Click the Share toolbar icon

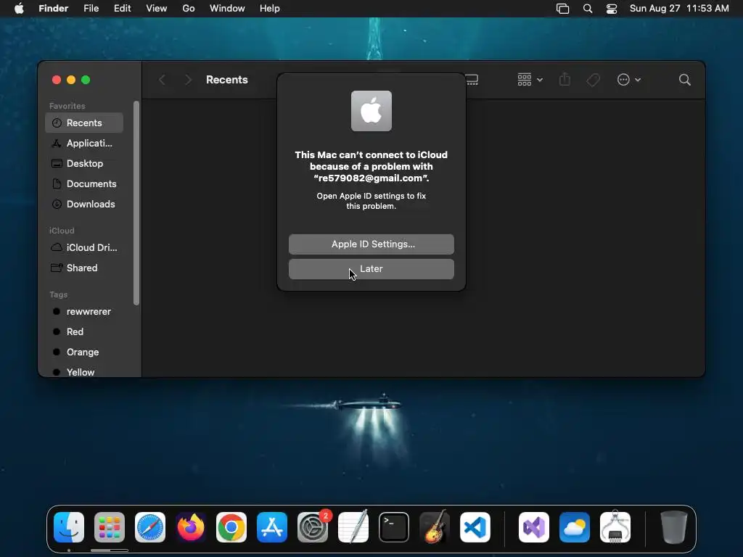click(565, 80)
